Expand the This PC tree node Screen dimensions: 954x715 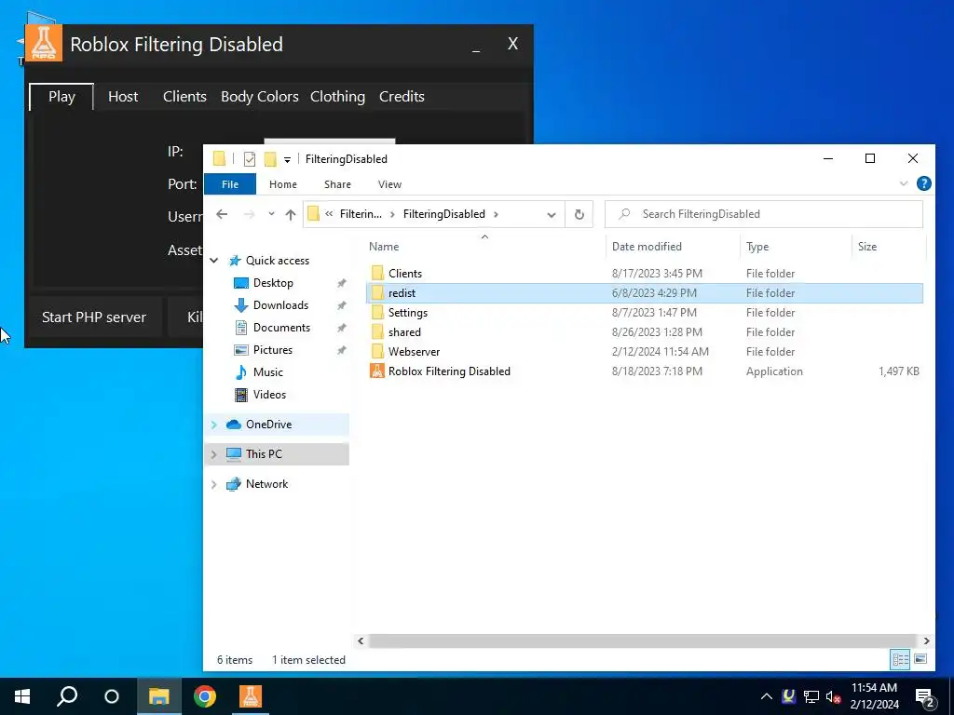(214, 454)
